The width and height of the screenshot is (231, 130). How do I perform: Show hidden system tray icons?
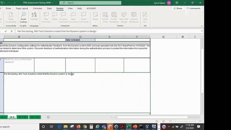(x=169, y=127)
